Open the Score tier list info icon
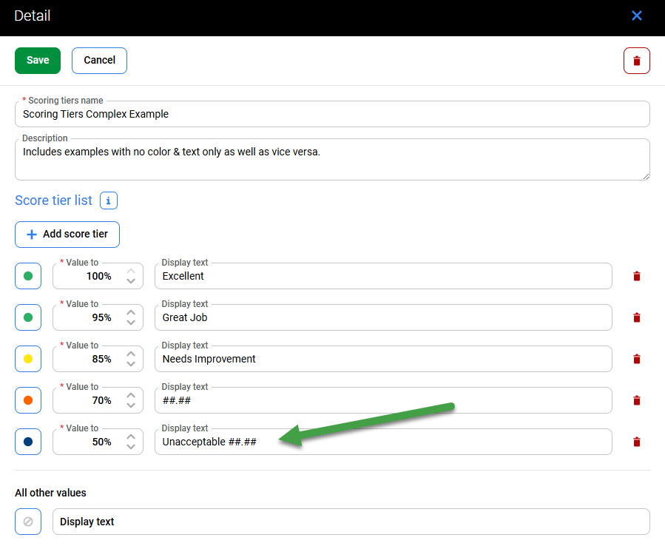Screen dimensions: 665x546 click(x=109, y=200)
